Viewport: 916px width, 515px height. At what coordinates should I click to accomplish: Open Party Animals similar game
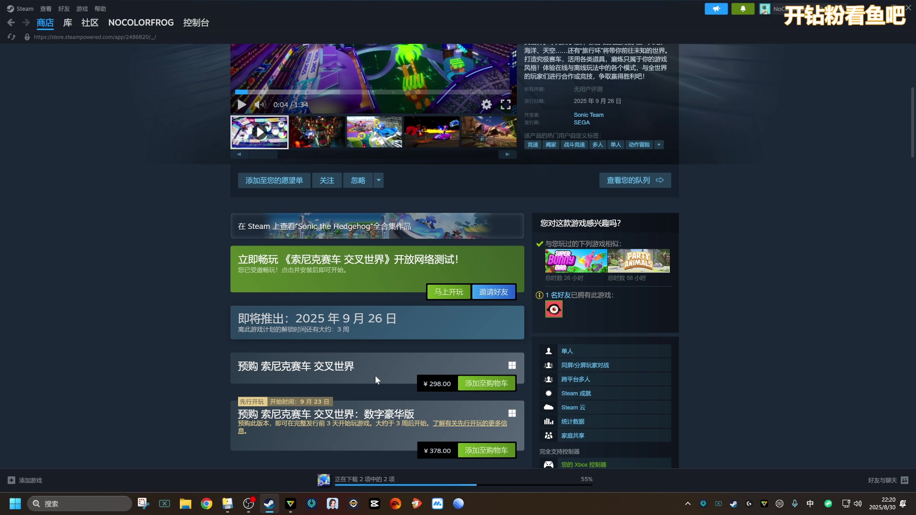tap(639, 261)
